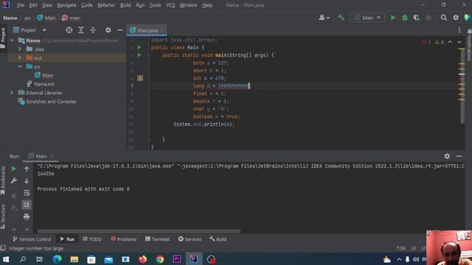Screen dimensions: 472x265
Task: Hide the Run tool window
Action: click(459, 156)
